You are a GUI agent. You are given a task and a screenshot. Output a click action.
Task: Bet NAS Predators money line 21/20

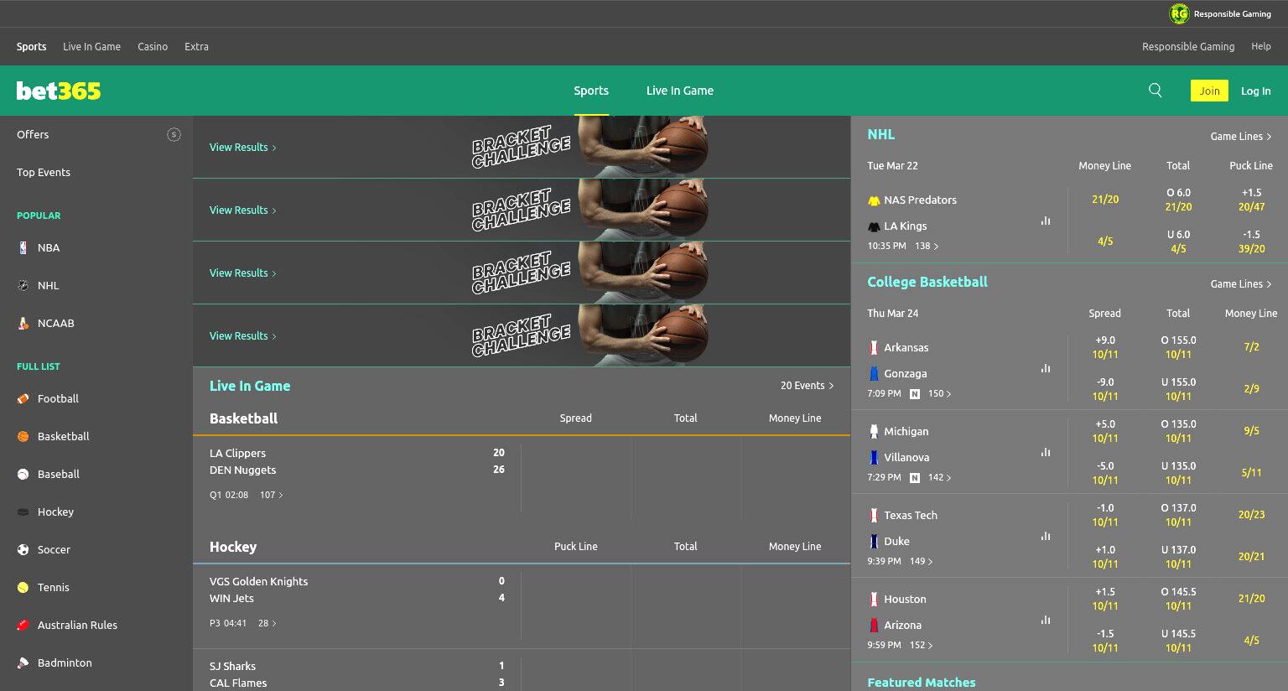1105,200
